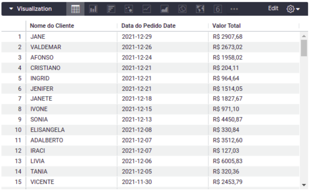The width and height of the screenshot is (311, 190).
Task: Sort by Data do Pedido Date header
Action: pyautogui.click(x=148, y=26)
